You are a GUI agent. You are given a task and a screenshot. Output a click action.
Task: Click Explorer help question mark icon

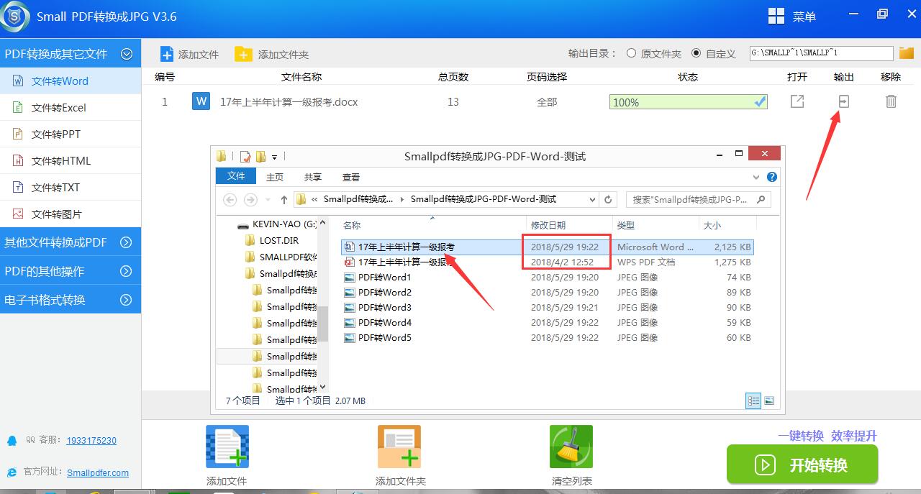pos(772,177)
